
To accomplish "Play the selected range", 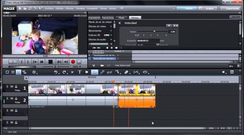I will 59,62.
